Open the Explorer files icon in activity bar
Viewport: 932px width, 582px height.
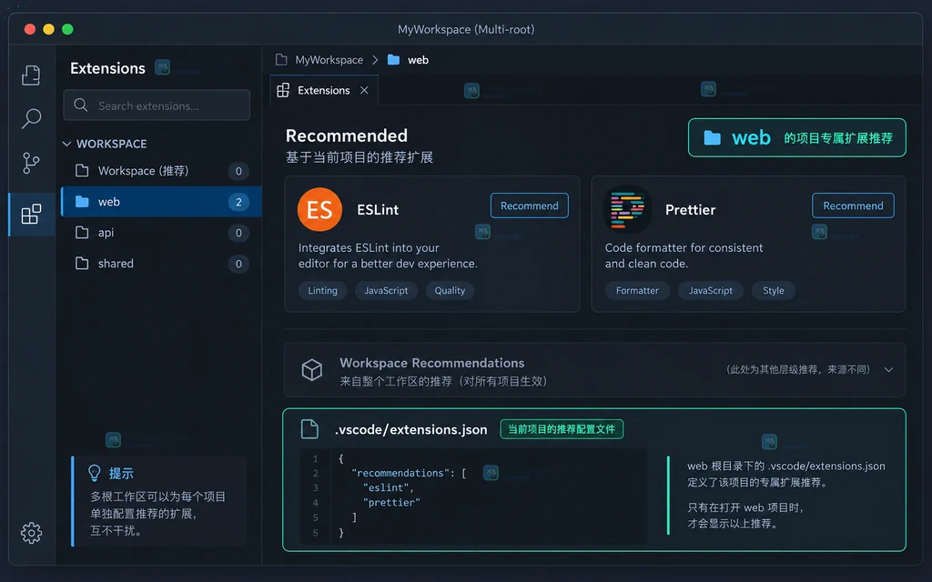pos(31,75)
